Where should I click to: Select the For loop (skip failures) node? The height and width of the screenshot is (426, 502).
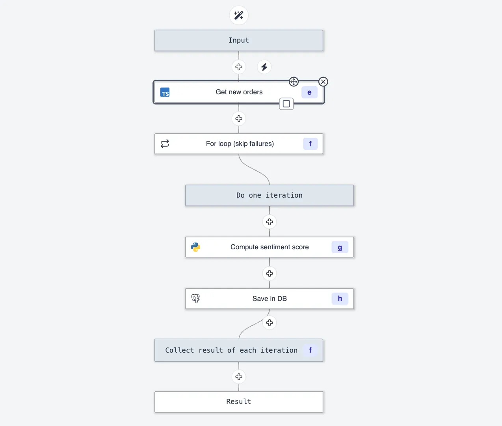(240, 144)
